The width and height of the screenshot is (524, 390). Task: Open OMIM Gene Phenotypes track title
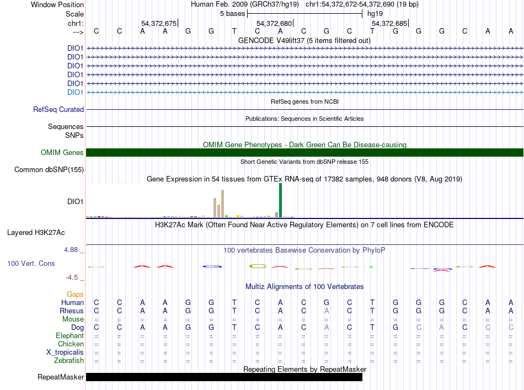(x=304, y=145)
